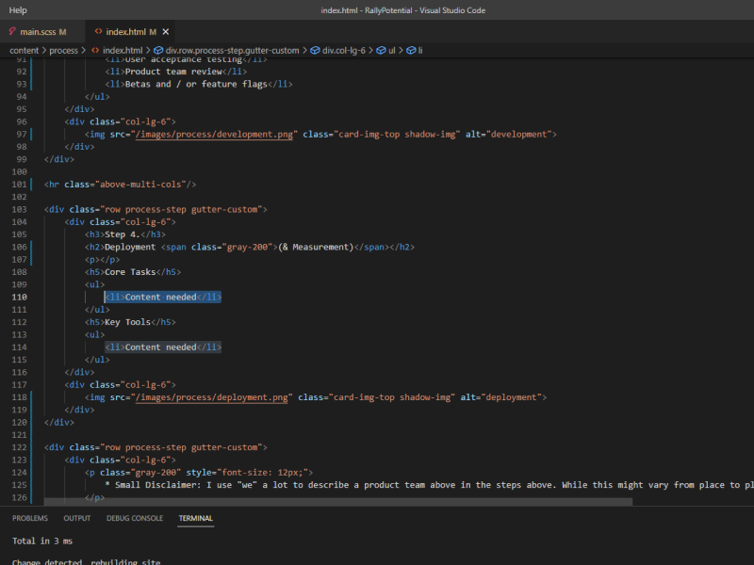Viewport: 754px width, 565px height.
Task: Click the process breadcrumb
Action: pyautogui.click(x=63, y=50)
